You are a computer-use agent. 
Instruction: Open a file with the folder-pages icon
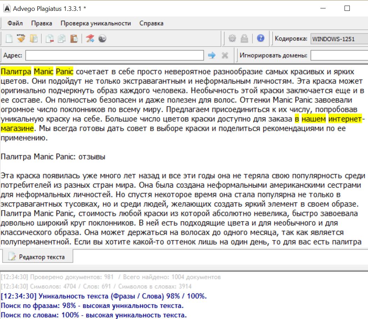(x=34, y=39)
